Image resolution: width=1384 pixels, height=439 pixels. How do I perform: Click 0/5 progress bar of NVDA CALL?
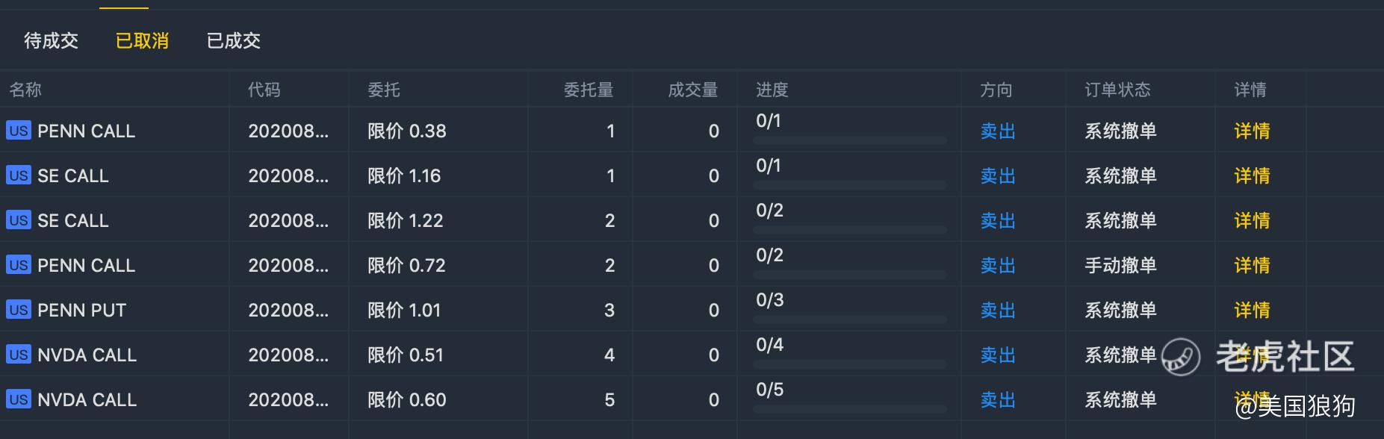pos(850,409)
